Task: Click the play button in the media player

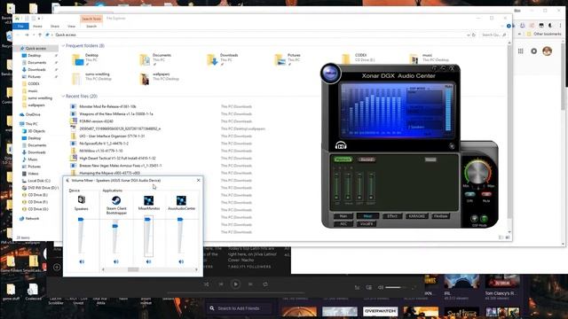Action: tap(235, 284)
